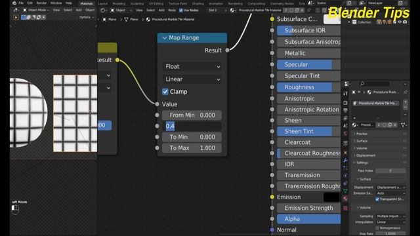Click the checkered sphere preview thumbnail

(x=29, y=112)
